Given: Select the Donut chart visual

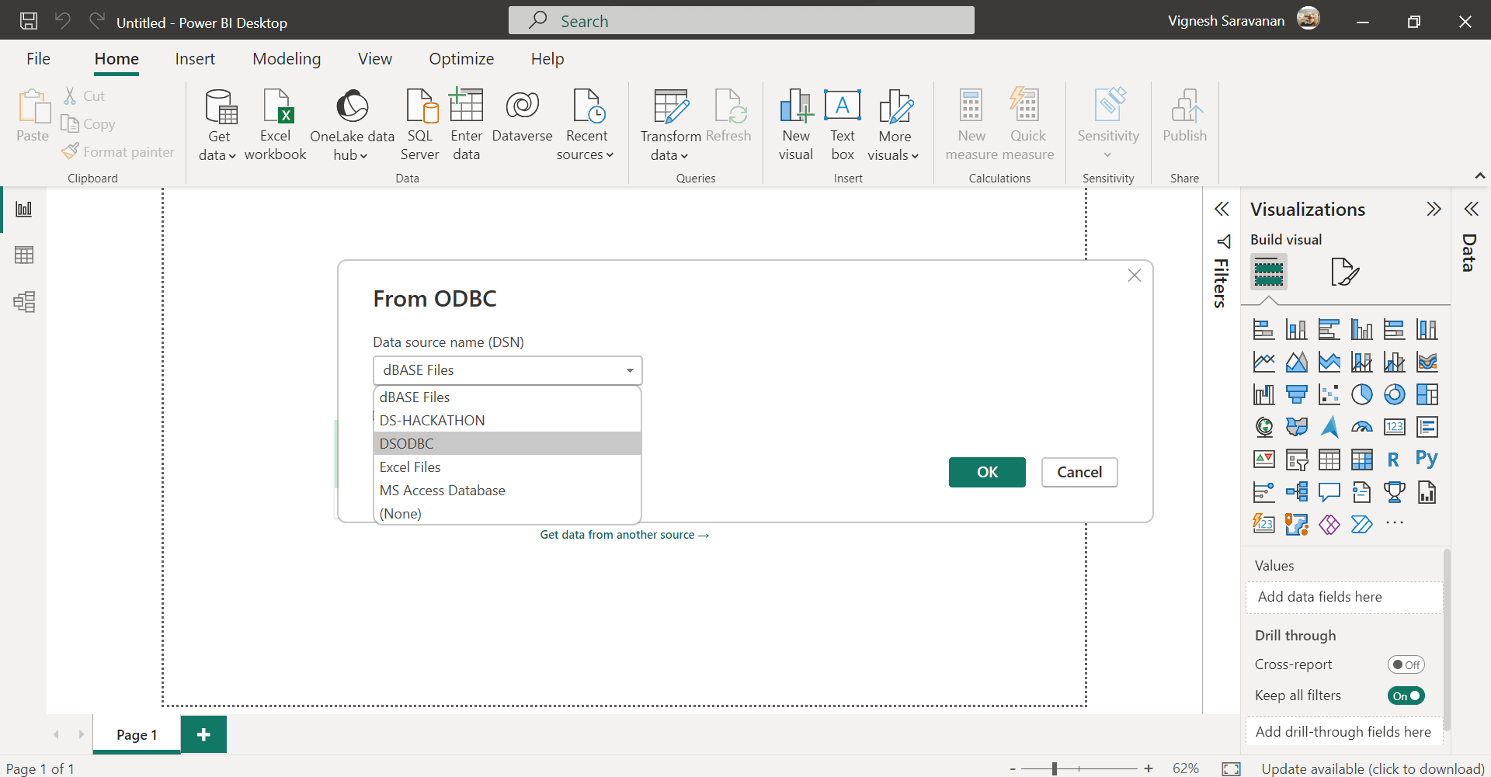Looking at the screenshot, I should [1395, 394].
